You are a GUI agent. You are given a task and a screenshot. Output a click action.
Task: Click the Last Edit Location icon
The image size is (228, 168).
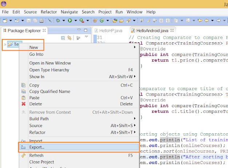[200, 21]
